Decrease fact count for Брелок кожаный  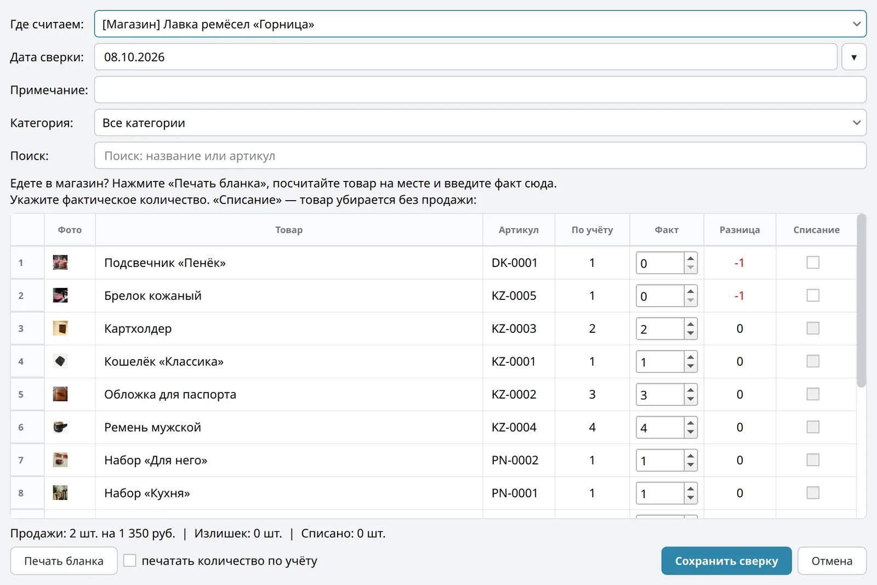691,300
